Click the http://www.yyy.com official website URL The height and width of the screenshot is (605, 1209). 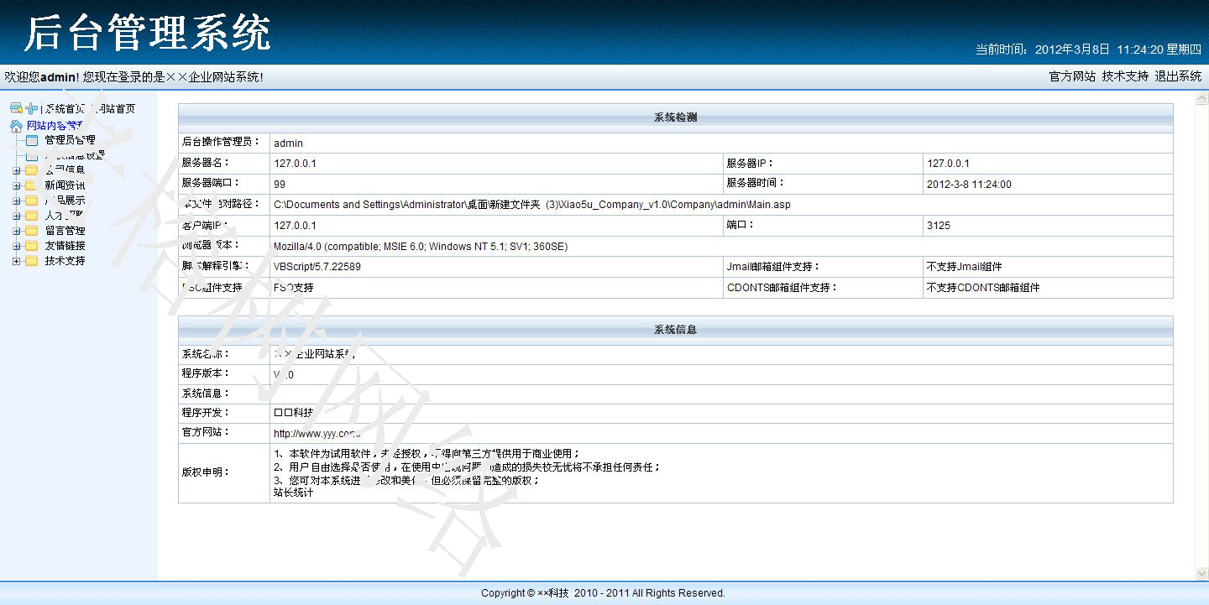click(x=317, y=434)
